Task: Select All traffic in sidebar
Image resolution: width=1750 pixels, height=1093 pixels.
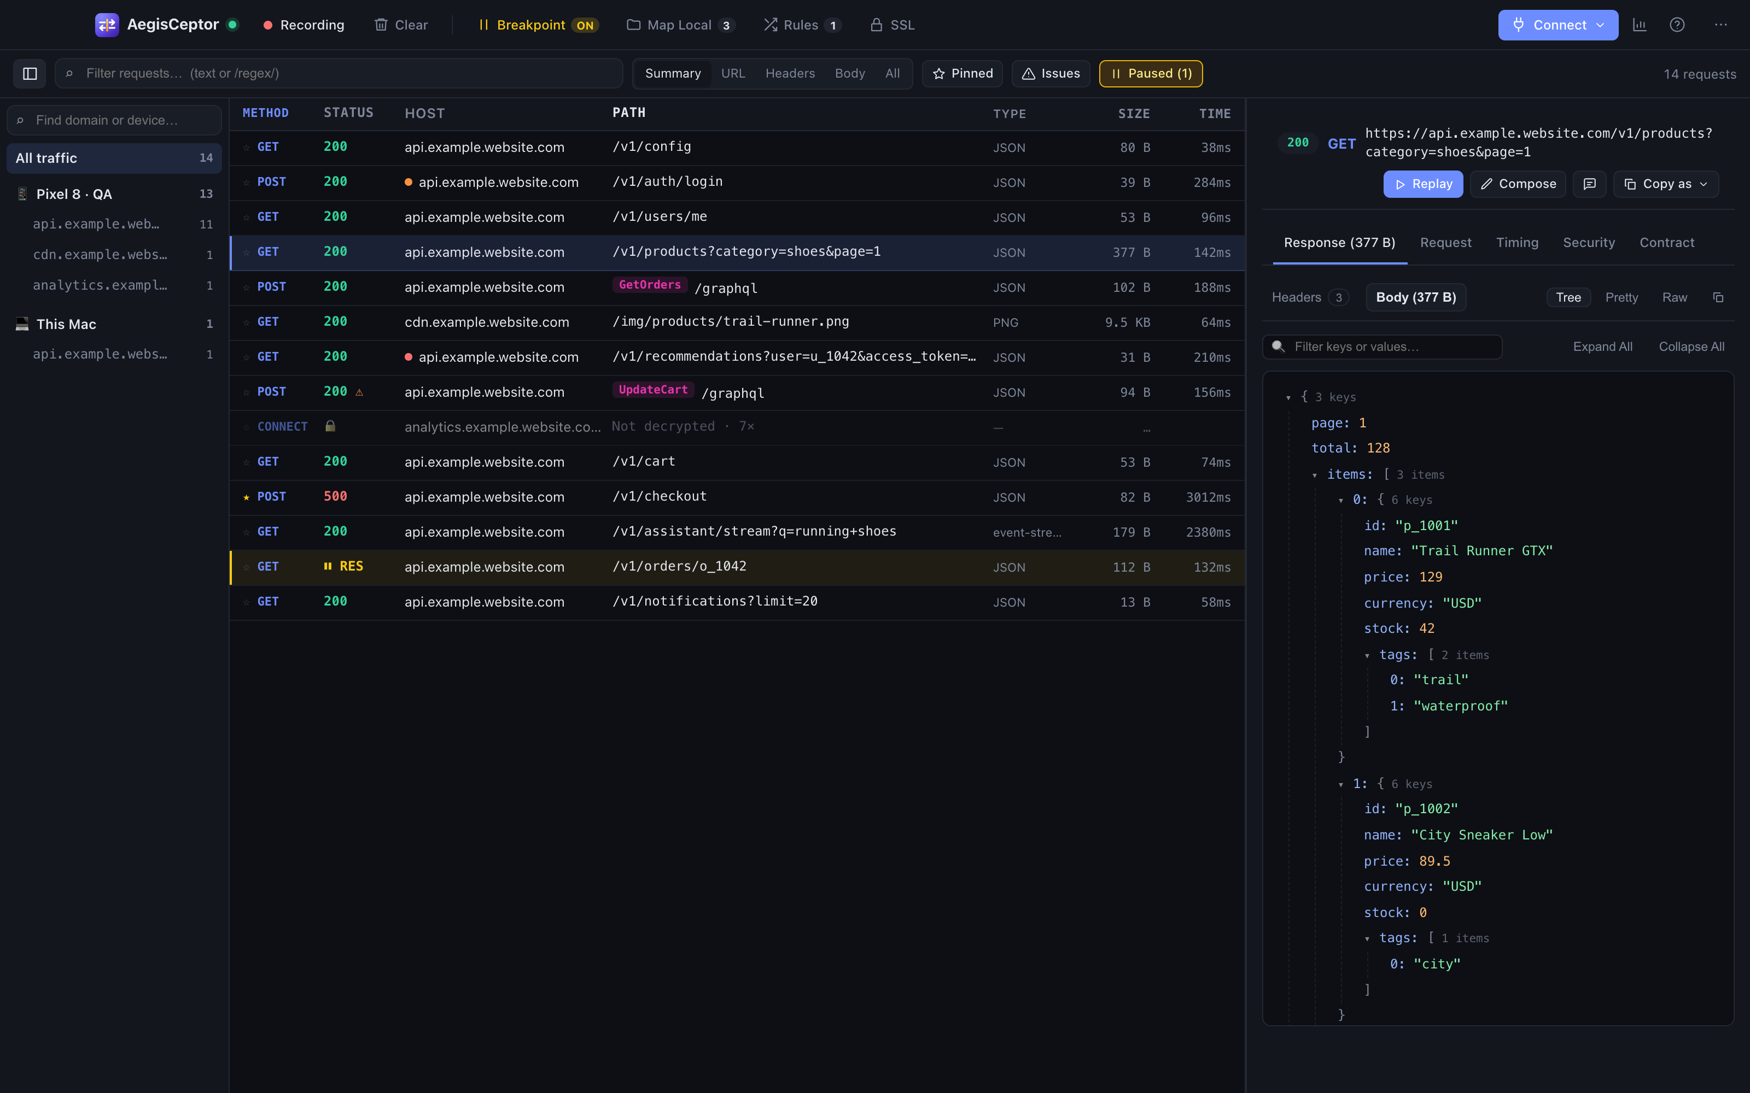Action: pos(114,157)
